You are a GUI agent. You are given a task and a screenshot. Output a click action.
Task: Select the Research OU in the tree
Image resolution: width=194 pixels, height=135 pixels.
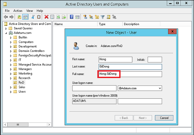[24, 78]
